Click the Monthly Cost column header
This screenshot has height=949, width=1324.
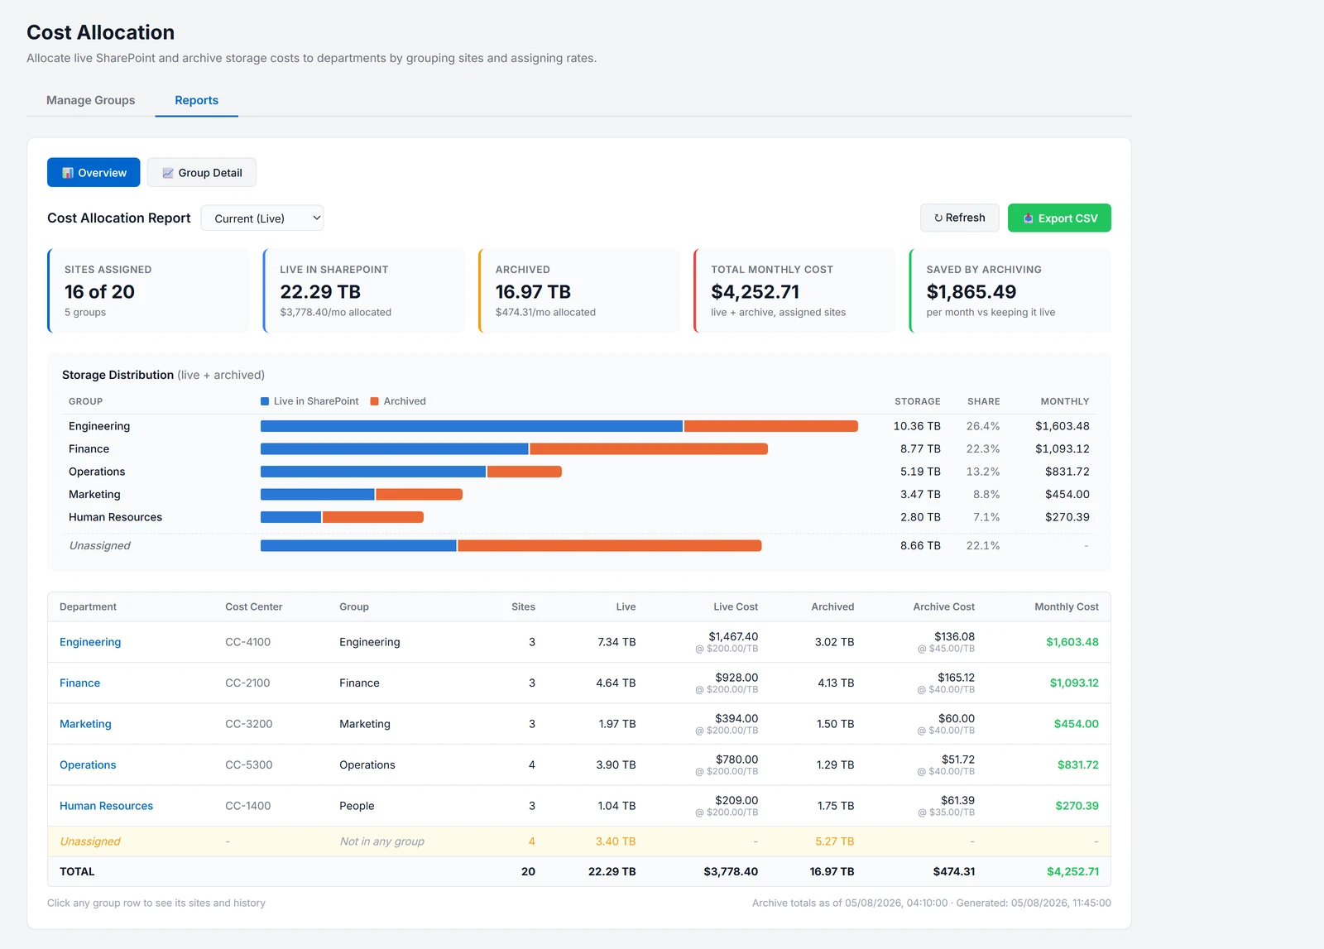coord(1067,606)
